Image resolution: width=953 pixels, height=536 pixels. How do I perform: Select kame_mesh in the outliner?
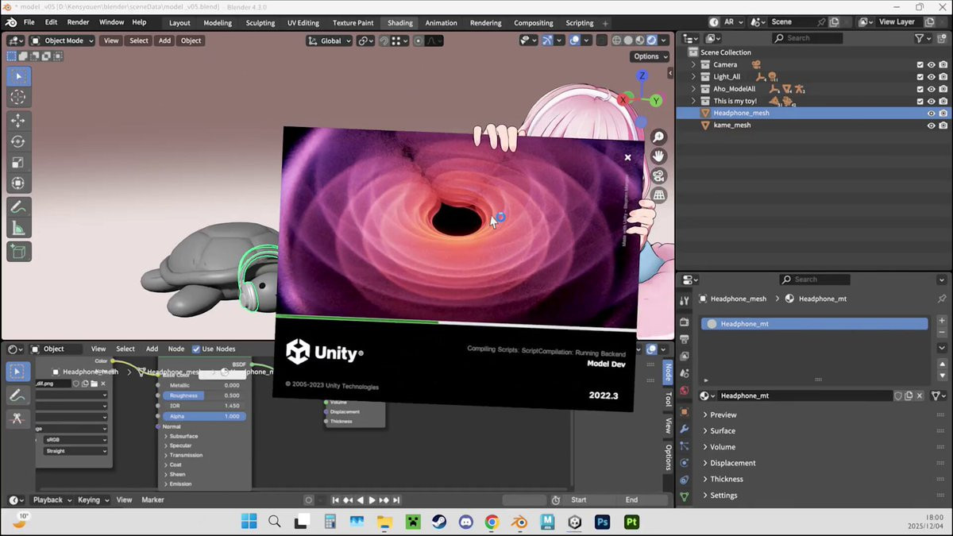tap(731, 125)
